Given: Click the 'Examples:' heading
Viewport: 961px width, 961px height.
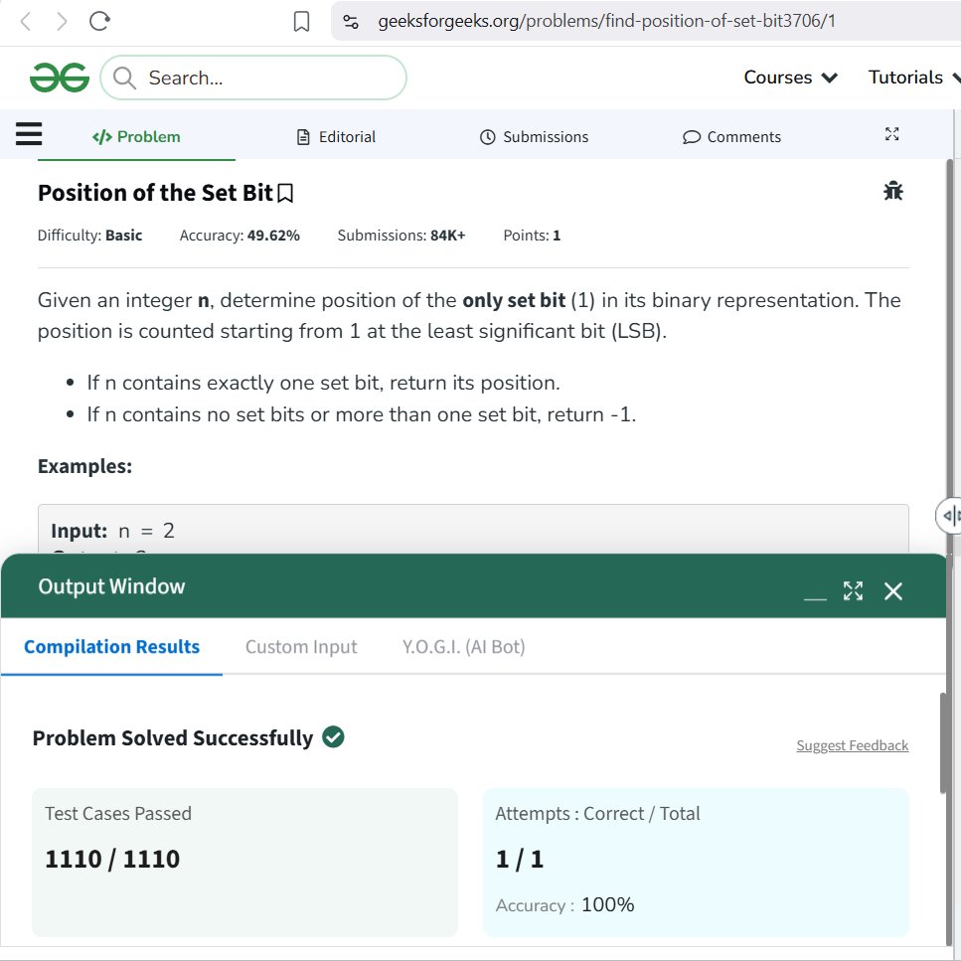Looking at the screenshot, I should (84, 466).
